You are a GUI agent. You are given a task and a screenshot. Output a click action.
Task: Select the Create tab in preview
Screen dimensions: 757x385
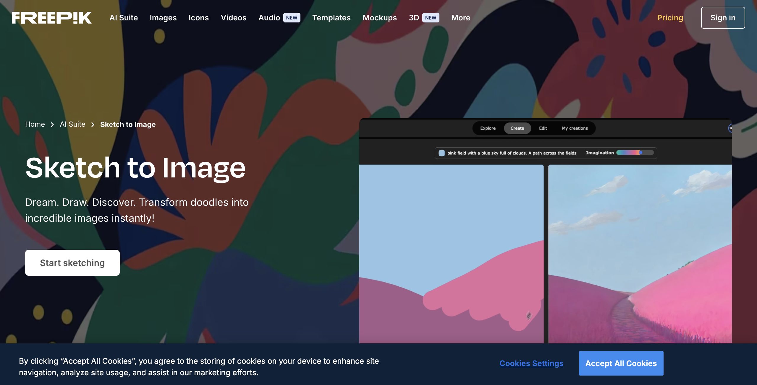(x=517, y=128)
